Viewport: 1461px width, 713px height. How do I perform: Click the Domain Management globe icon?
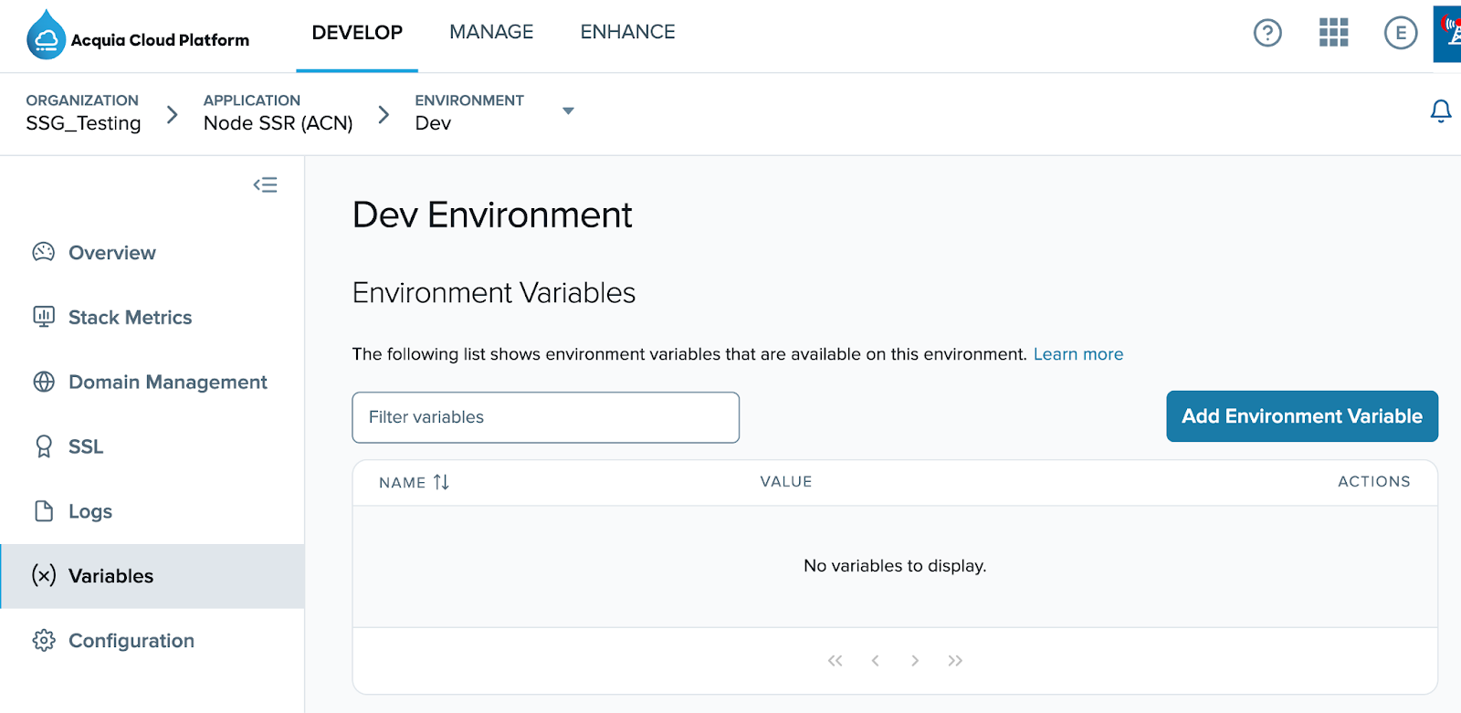[44, 382]
